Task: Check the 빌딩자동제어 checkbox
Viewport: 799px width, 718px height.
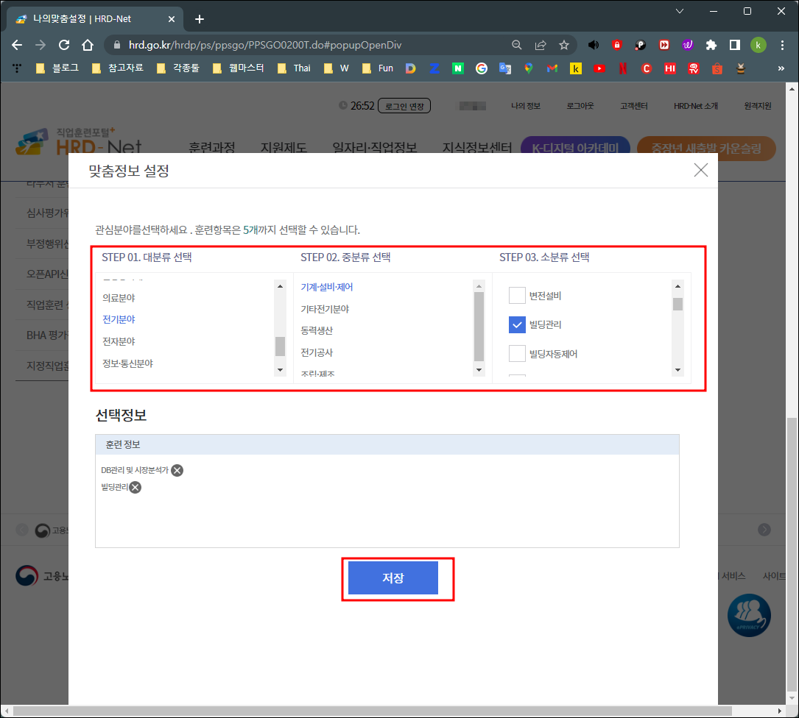Action: [x=517, y=353]
